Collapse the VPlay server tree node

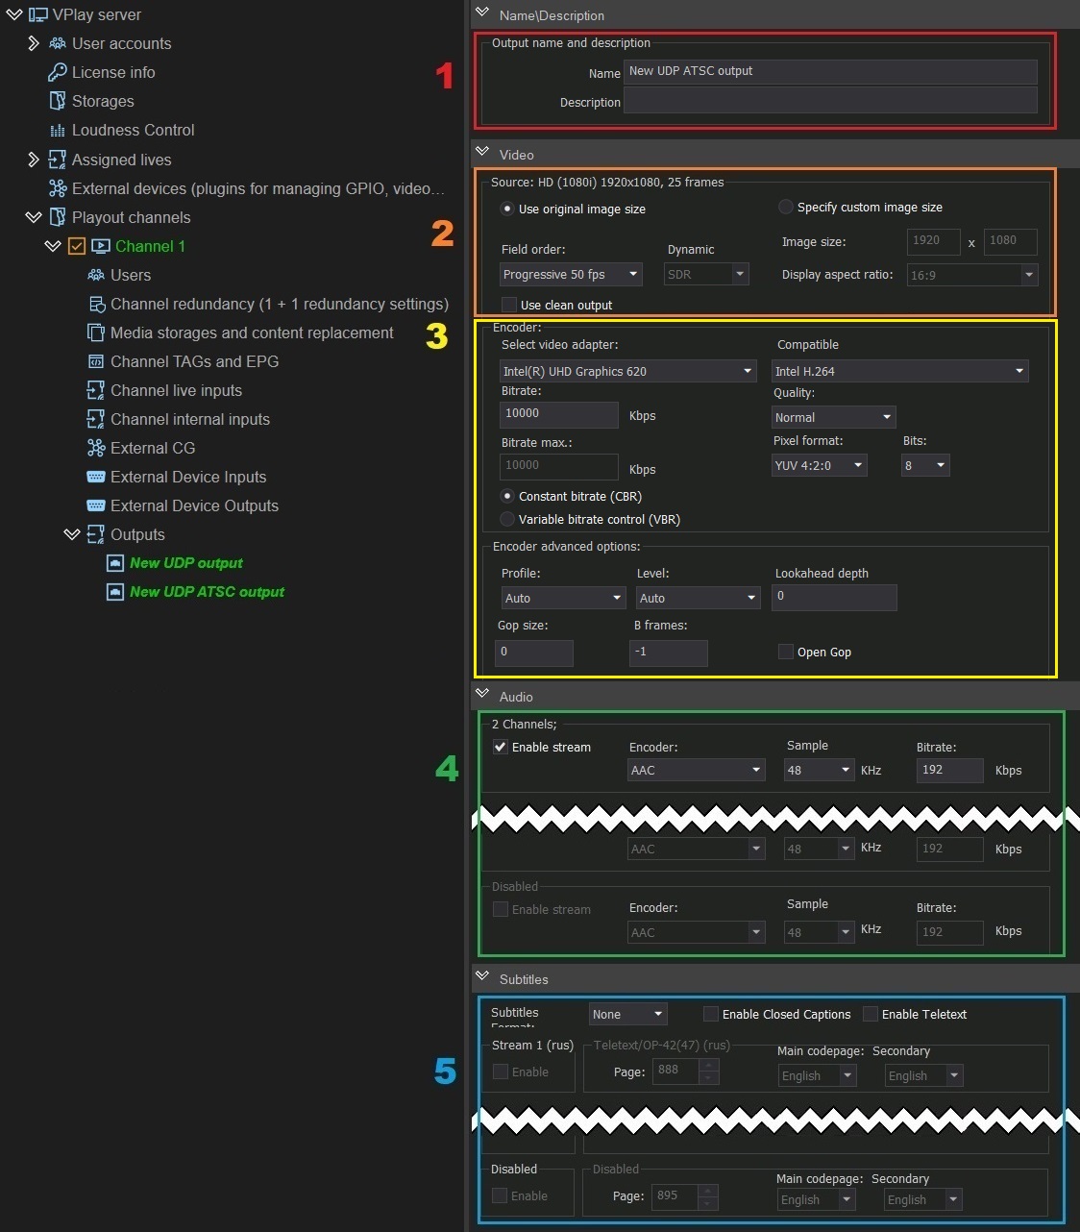click(13, 14)
